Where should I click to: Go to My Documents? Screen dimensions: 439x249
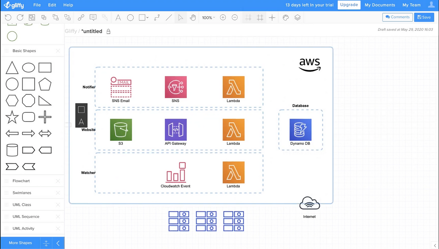[380, 5]
